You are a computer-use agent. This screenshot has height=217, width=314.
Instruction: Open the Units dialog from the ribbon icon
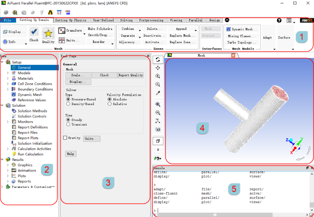click(x=62, y=40)
